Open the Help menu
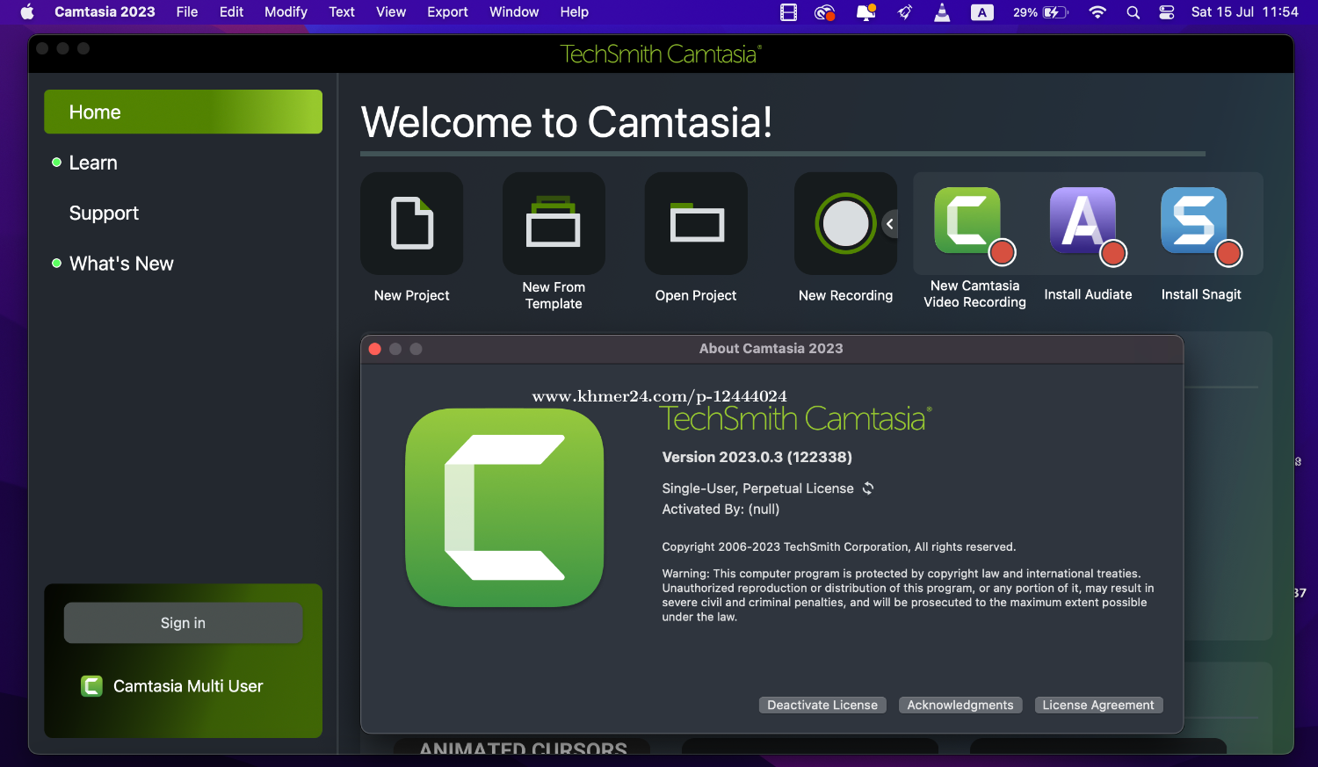Viewport: 1318px width, 767px height. tap(575, 12)
